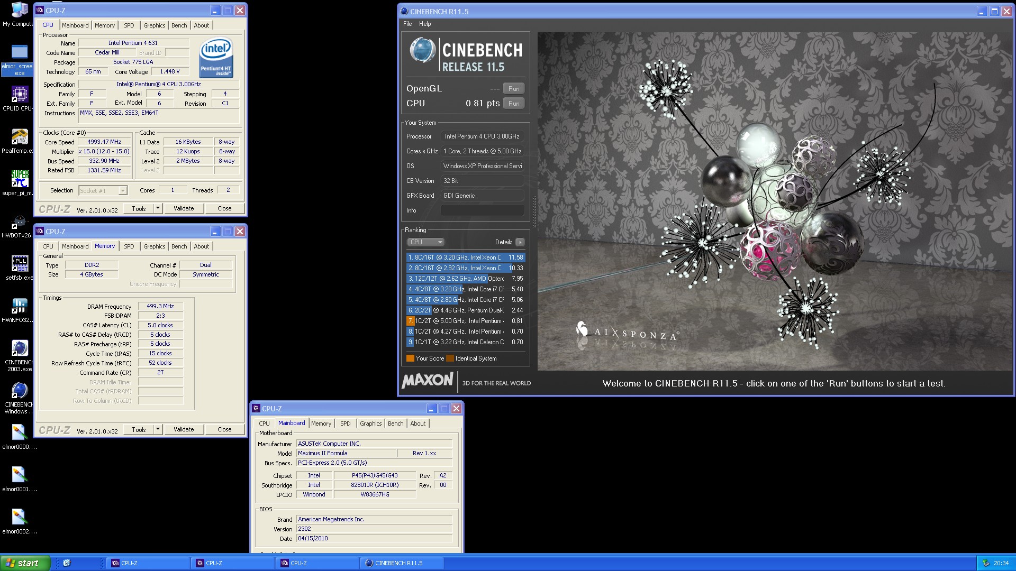Viewport: 1016px width, 571px height.
Task: Open elmor0000 image file icon
Action: click(19, 437)
